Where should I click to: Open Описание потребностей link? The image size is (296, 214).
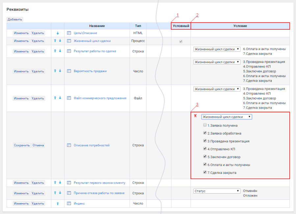pos(91,145)
